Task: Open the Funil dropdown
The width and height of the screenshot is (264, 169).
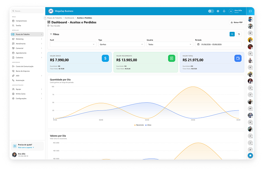Action: [73, 44]
